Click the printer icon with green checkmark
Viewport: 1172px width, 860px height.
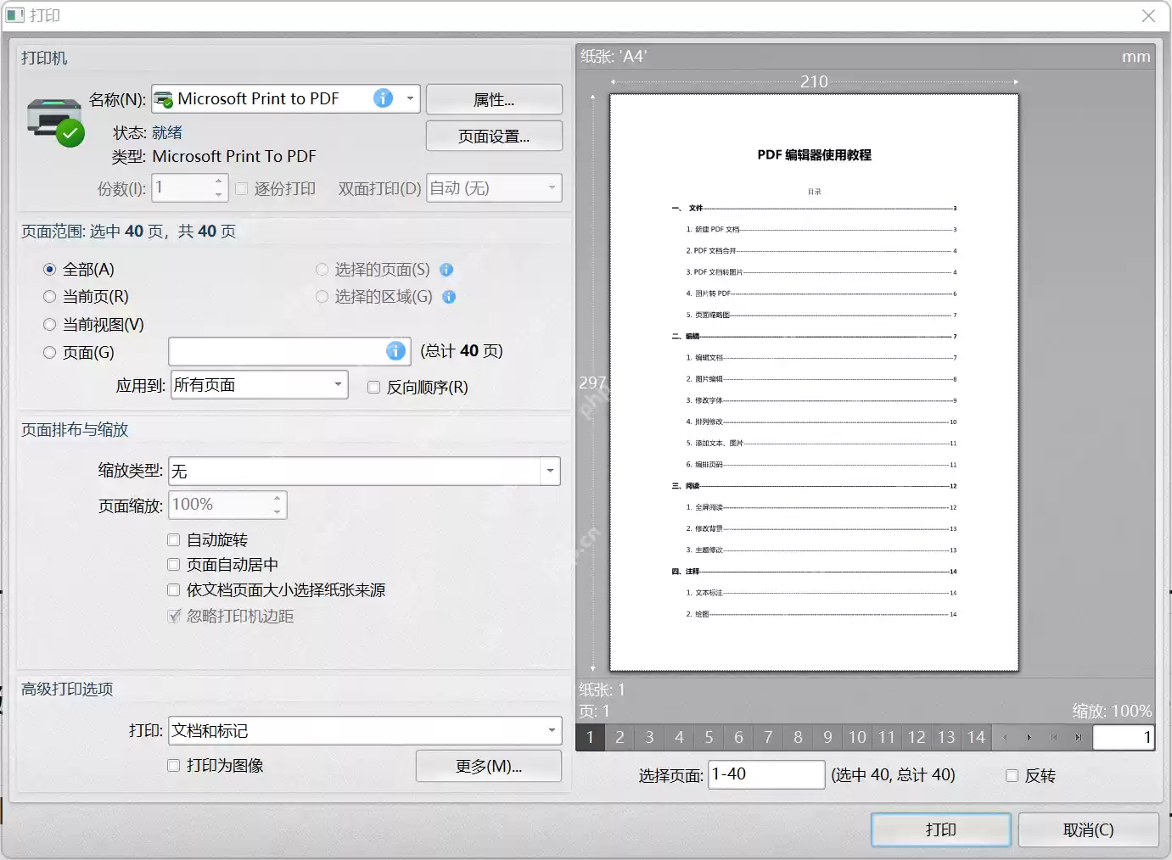coord(53,121)
